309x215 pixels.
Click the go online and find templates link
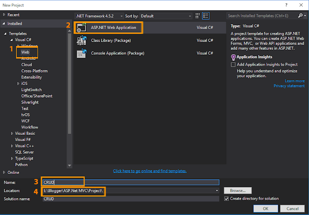[150, 171]
